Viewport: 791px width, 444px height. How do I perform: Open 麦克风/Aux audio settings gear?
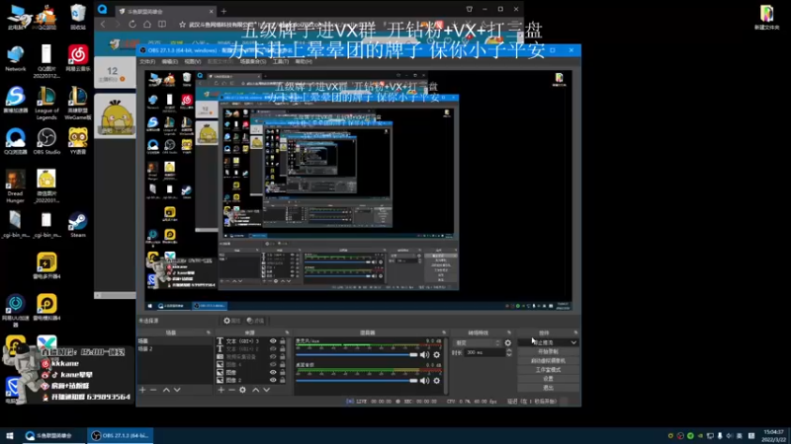437,355
